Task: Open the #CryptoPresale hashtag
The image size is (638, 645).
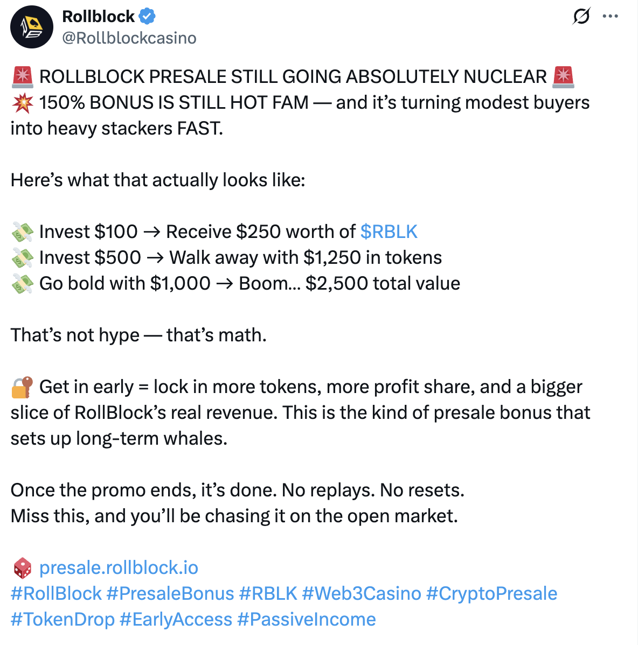Action: 491,593
